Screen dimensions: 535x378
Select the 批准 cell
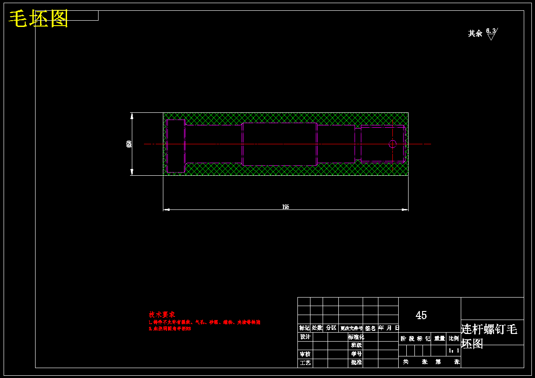click(x=356, y=362)
